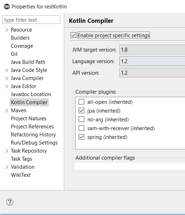Open the help question mark icon

(x=10, y=202)
